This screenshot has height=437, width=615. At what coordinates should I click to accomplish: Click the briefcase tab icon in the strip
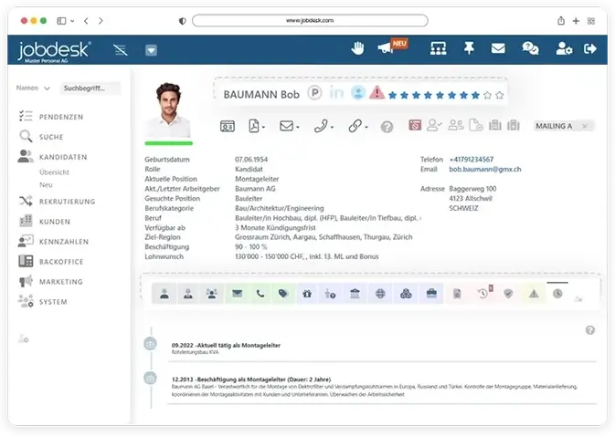430,294
